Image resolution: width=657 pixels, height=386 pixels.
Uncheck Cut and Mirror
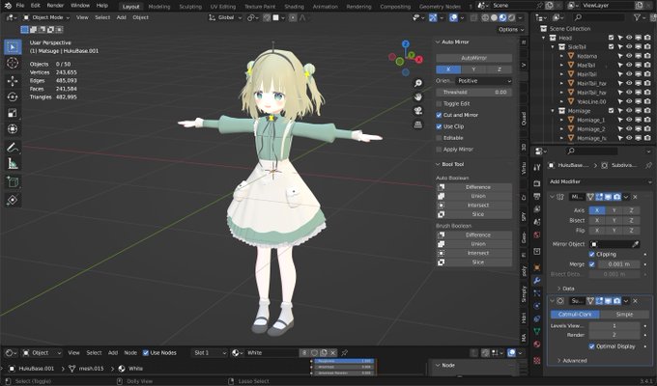439,115
